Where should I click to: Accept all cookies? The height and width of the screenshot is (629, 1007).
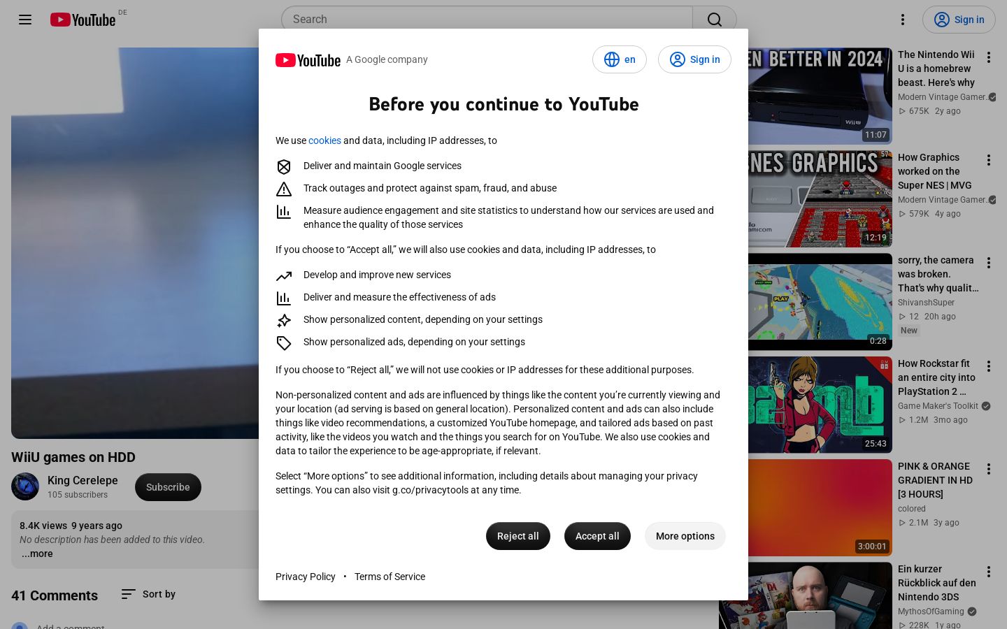tap(597, 536)
